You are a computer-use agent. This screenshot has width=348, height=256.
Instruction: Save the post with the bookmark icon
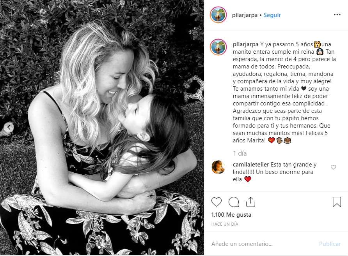[x=337, y=202]
